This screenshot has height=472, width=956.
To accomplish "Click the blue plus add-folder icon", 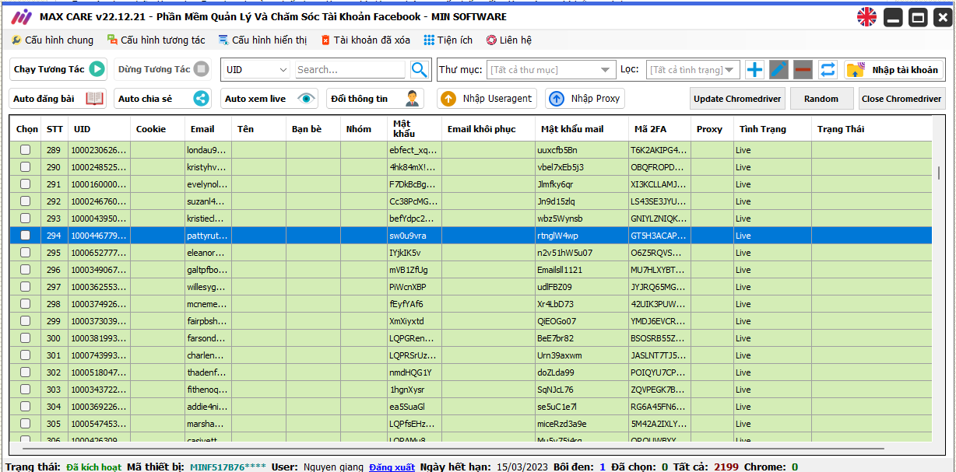I will [x=754, y=69].
